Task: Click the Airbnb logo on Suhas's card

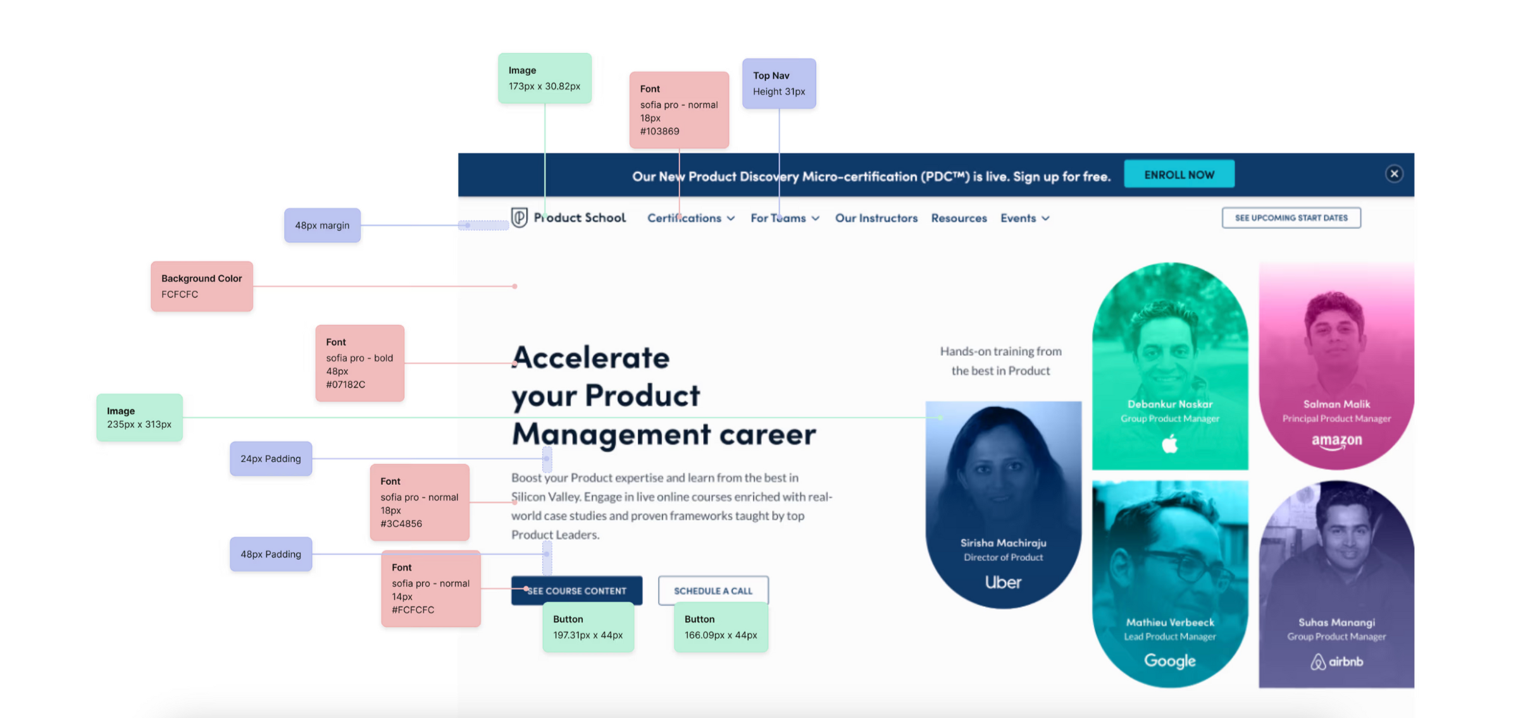Action: pyautogui.click(x=1336, y=662)
